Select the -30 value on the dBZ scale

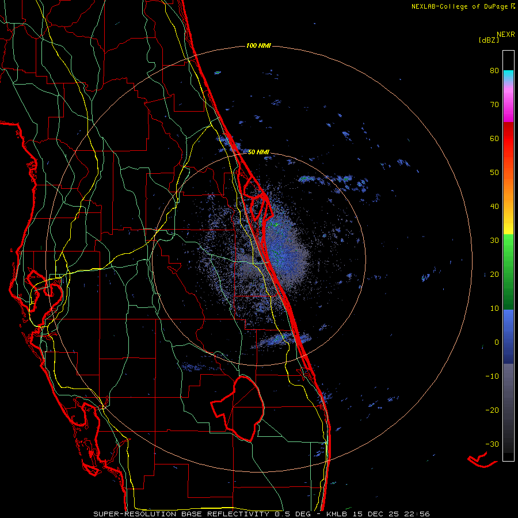492,444
